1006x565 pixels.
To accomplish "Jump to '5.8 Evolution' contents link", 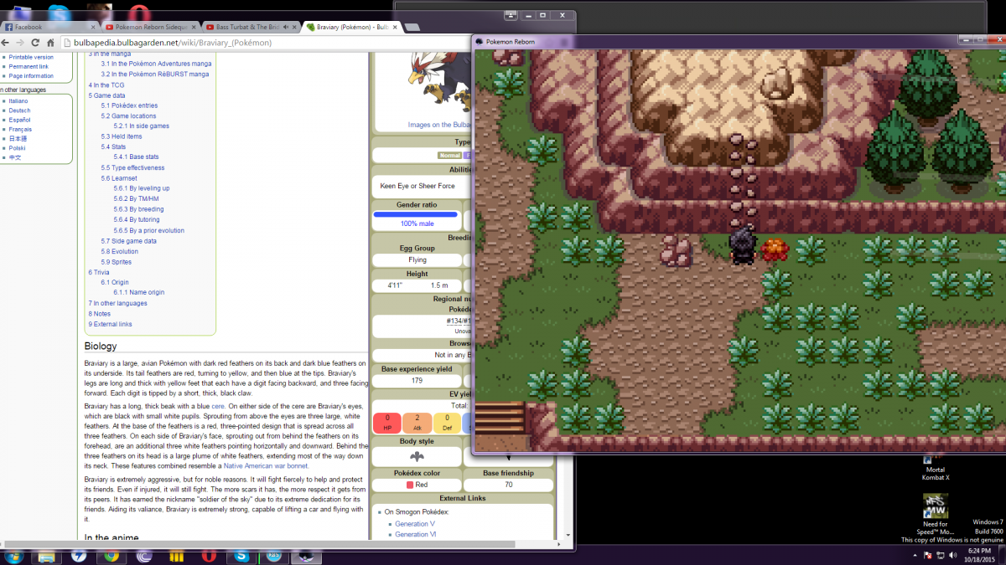I will tap(120, 250).
